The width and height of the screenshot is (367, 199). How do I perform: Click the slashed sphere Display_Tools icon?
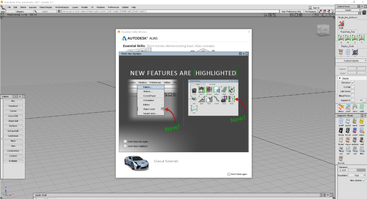coord(355,52)
